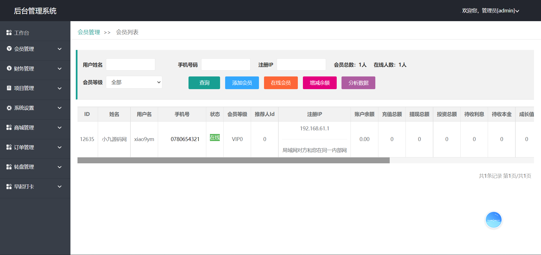The image size is (541, 255).
Task: Click the table horizontal scrollbar
Action: (x=234, y=161)
